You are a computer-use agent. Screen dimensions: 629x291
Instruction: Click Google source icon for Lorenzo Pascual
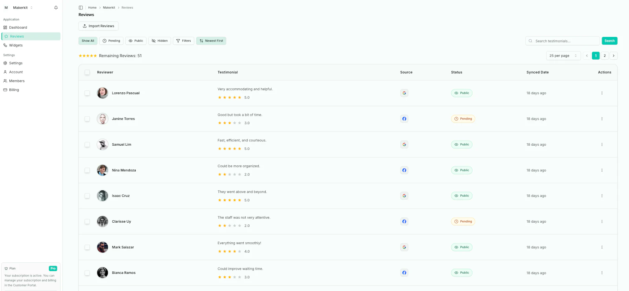pos(404,93)
